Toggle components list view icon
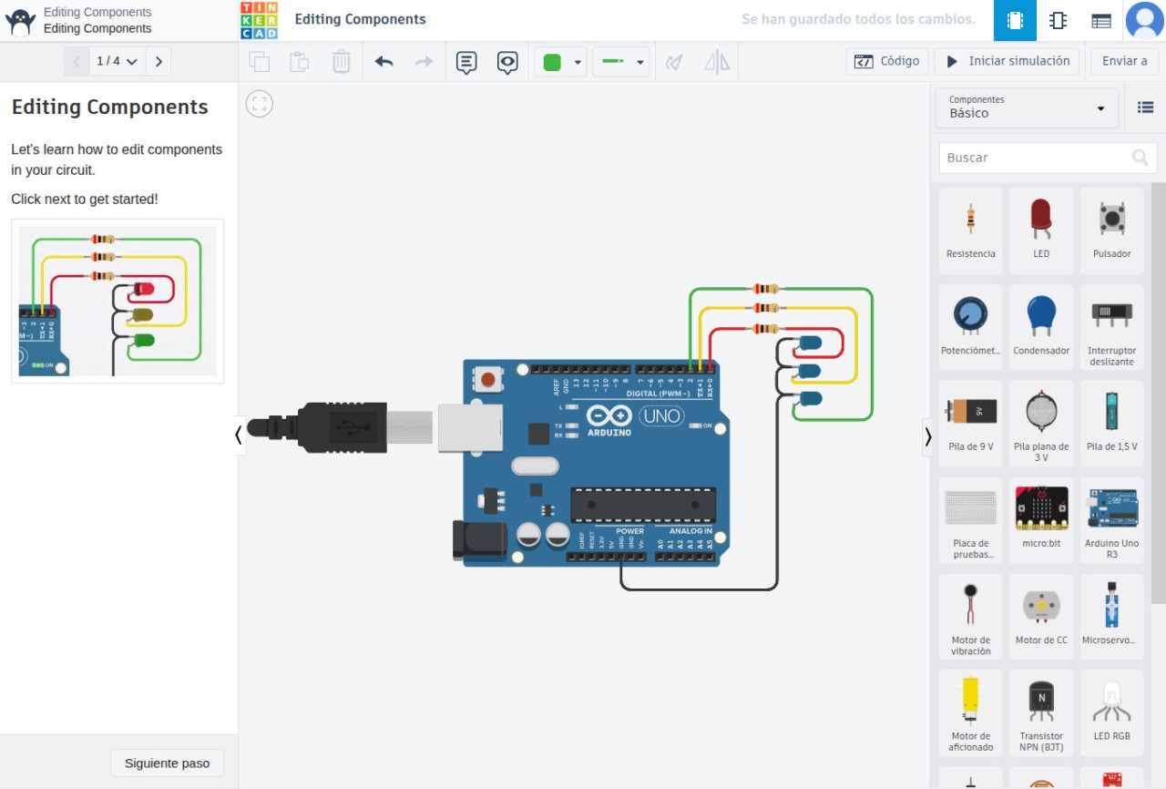 click(x=1145, y=108)
